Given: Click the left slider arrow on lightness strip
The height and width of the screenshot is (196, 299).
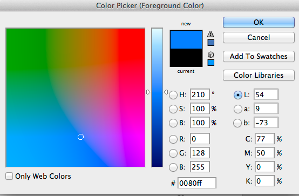Looking at the screenshot, I should tap(148, 92).
